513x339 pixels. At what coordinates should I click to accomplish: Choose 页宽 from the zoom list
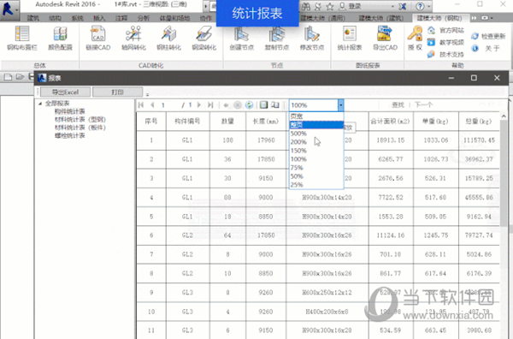pos(316,116)
